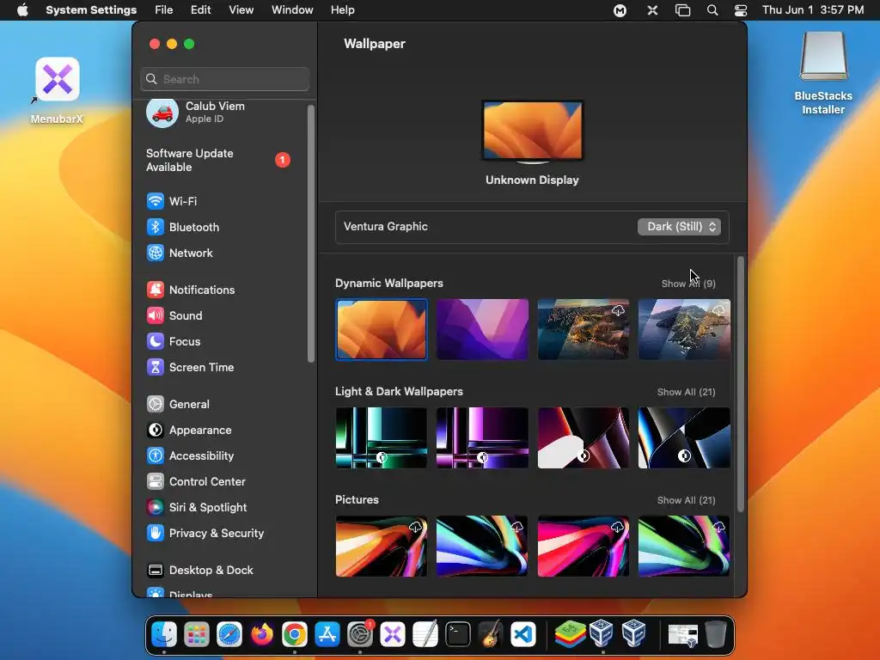Show all 9 Dynamic Wallpapers
The width and height of the screenshot is (880, 660).
coord(688,284)
